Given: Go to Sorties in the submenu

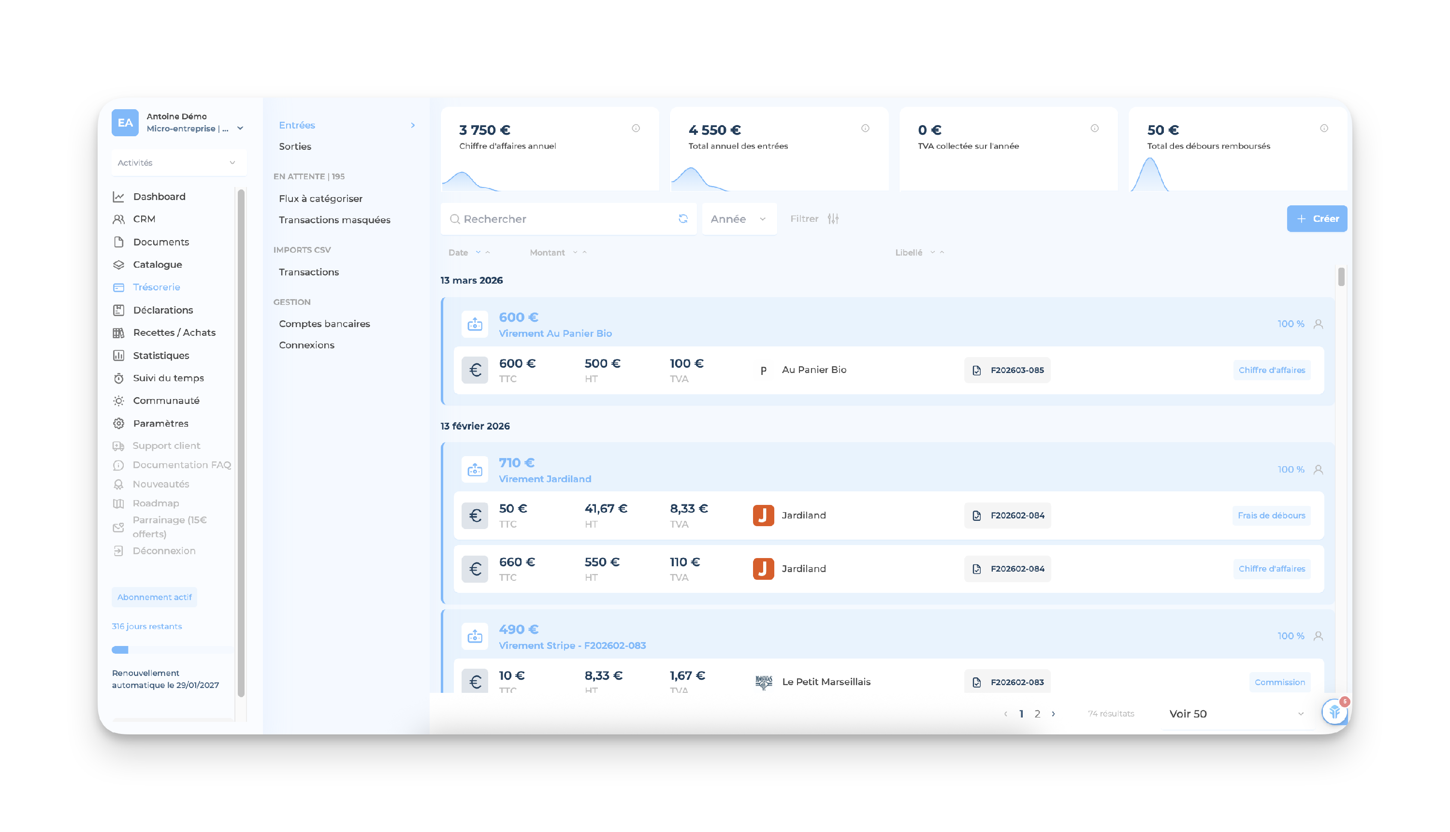Looking at the screenshot, I should 295,147.
